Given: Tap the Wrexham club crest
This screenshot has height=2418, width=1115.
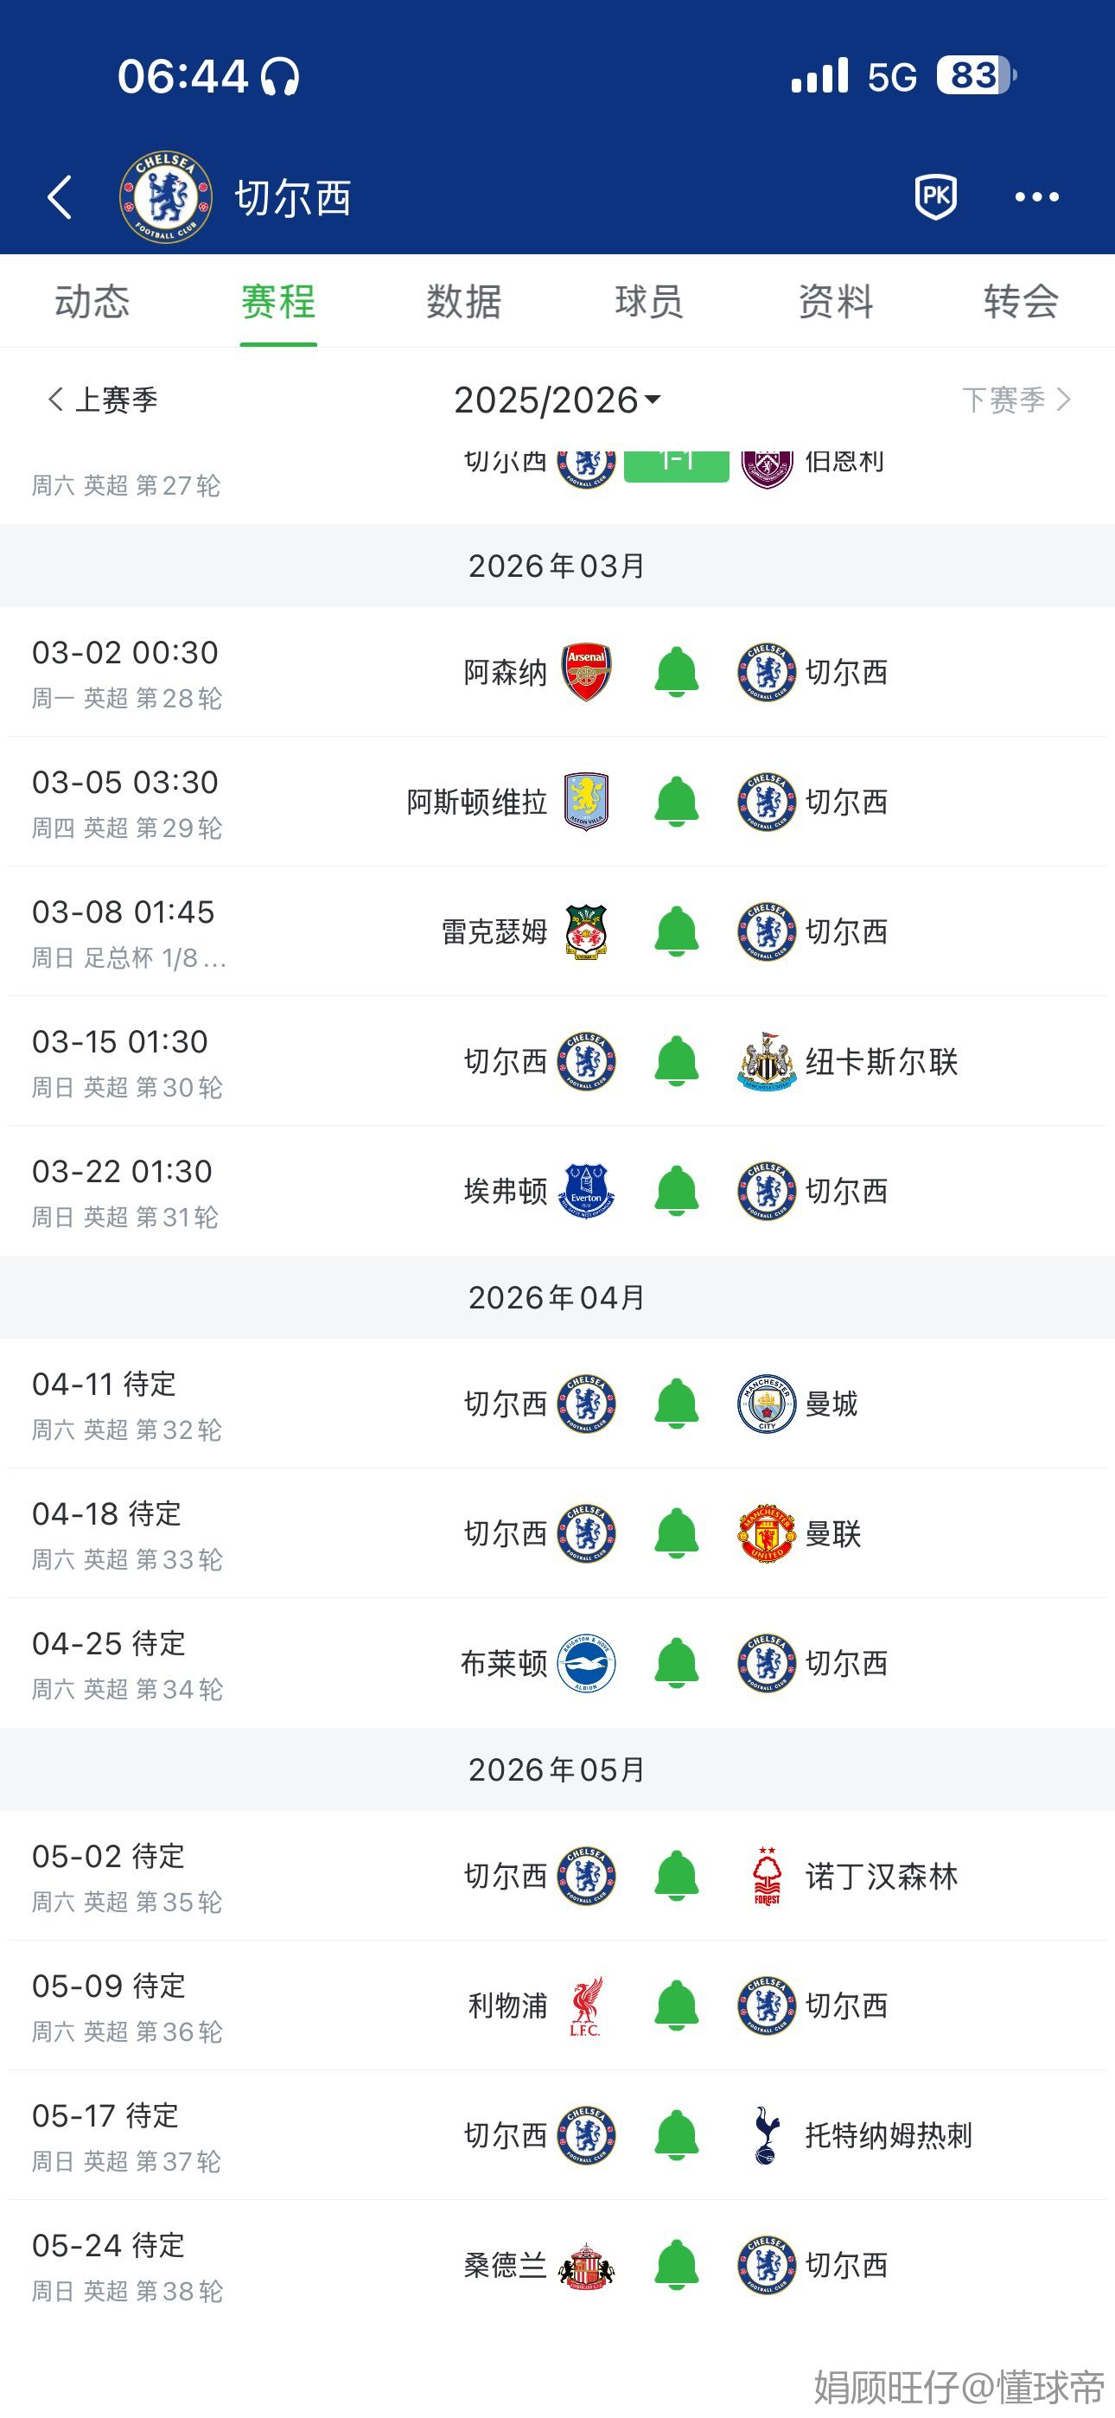Looking at the screenshot, I should point(587,931).
